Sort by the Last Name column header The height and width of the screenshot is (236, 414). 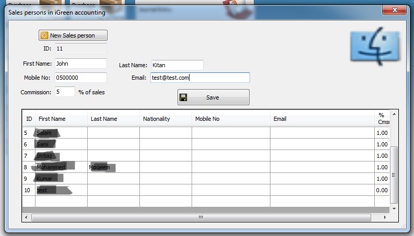(x=113, y=119)
